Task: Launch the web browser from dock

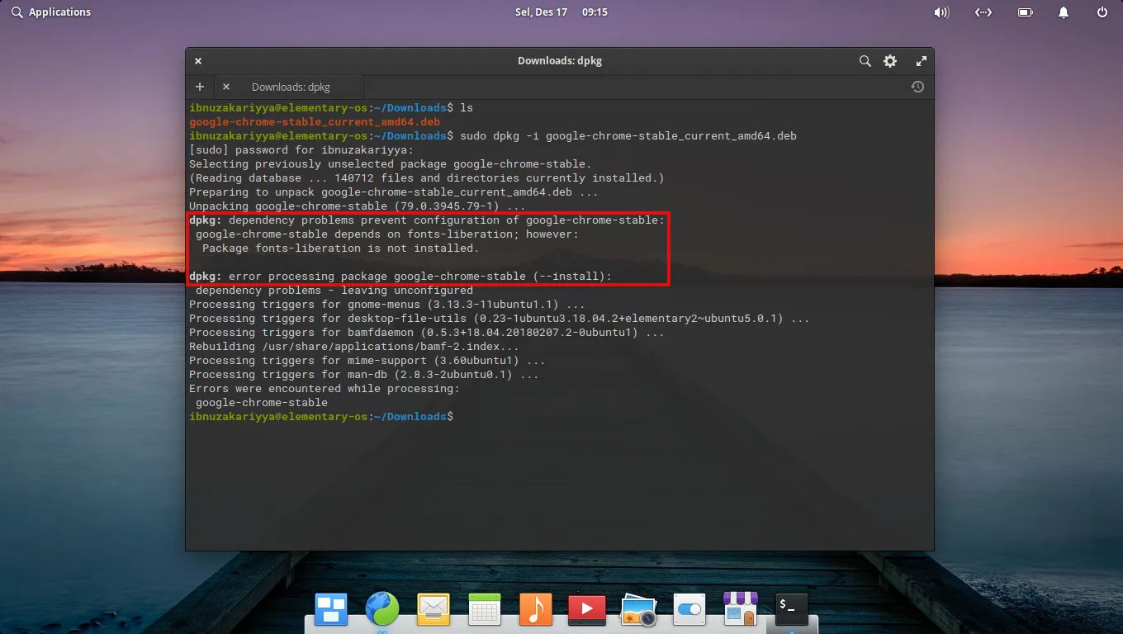Action: (382, 610)
